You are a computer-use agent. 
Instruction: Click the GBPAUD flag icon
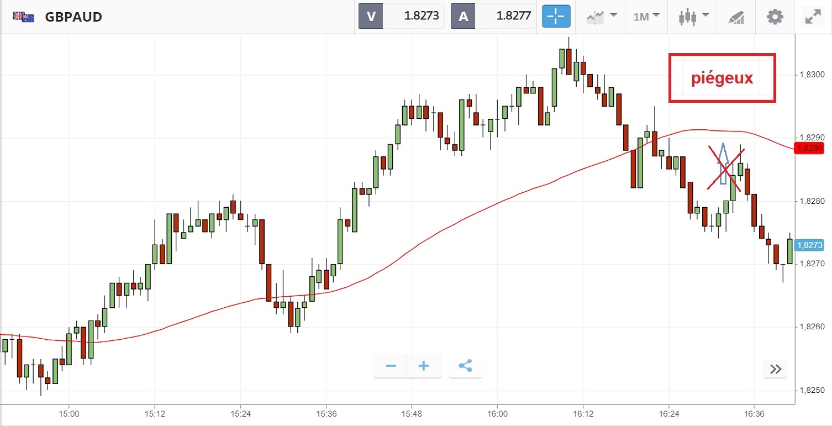point(24,17)
